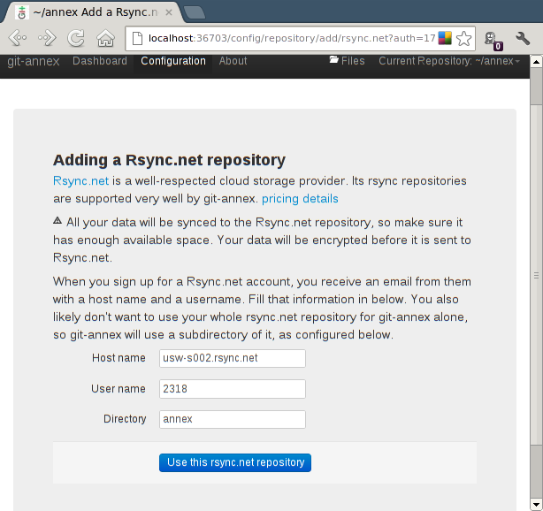Viewport: 543px width, 511px height.
Task: Click the Host name input field
Action: (x=233, y=358)
